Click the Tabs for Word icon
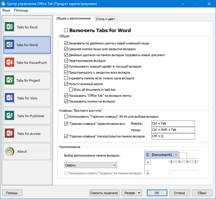This screenshot has width=216, height=199. point(9,45)
